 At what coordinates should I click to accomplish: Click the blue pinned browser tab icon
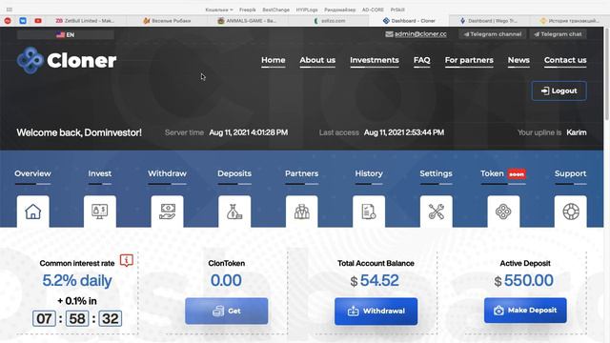tap(23, 21)
